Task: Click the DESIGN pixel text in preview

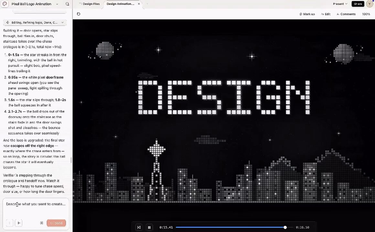Action: click(224, 97)
